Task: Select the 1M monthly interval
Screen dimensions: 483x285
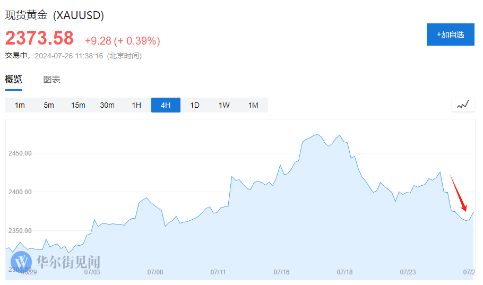Action: click(253, 105)
